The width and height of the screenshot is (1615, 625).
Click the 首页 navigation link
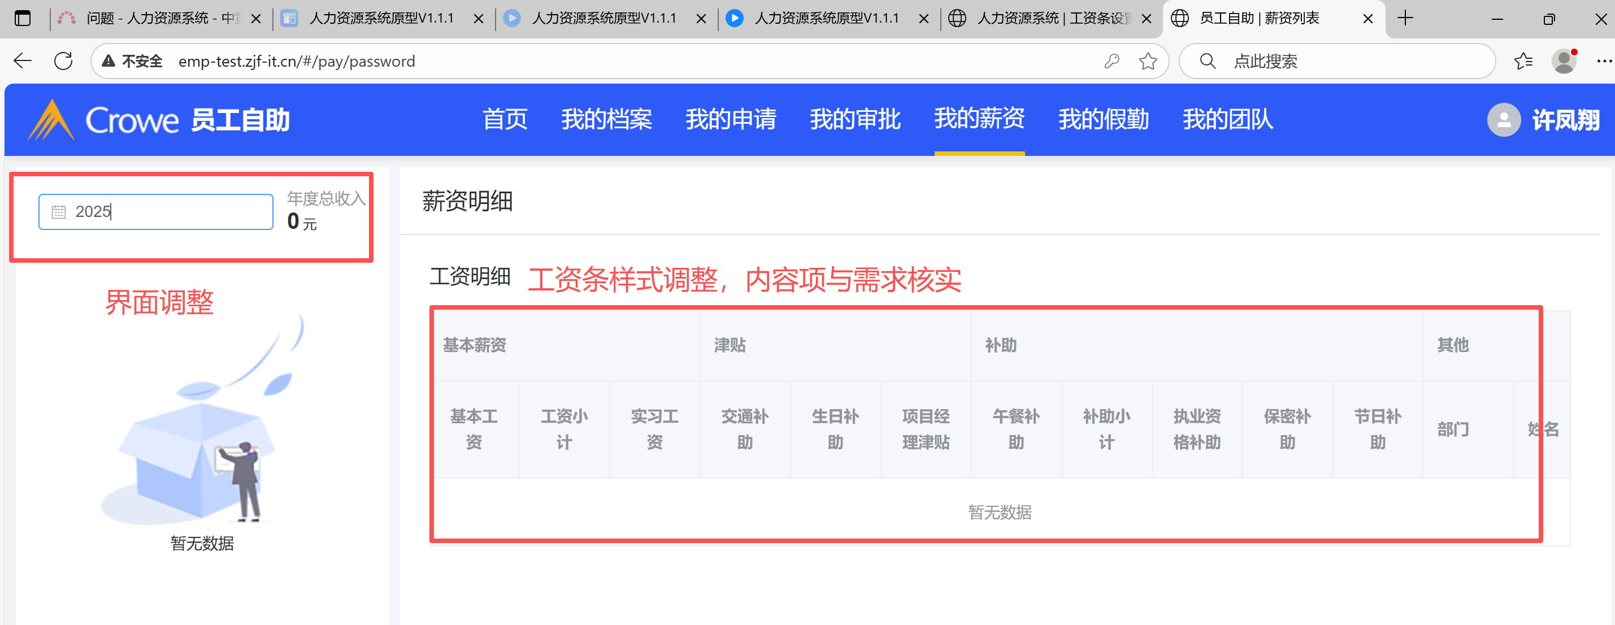(505, 119)
